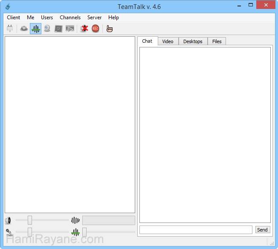
Task: Toggle mute all speaker icon with red X
Action: click(84, 29)
